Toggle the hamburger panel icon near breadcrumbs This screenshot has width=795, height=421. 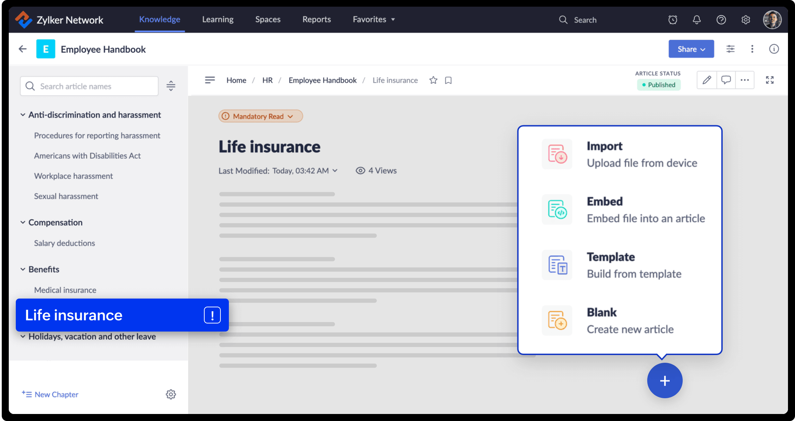[210, 80]
